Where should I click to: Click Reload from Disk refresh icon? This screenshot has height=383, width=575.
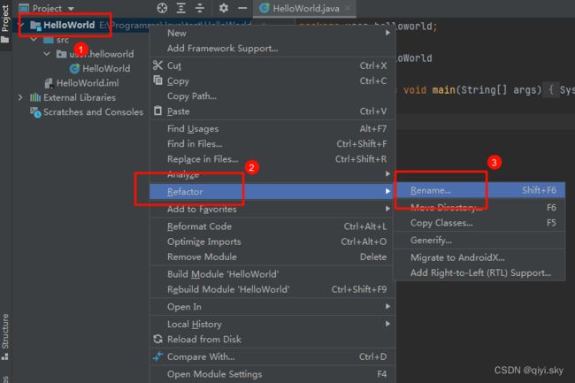tap(157, 340)
